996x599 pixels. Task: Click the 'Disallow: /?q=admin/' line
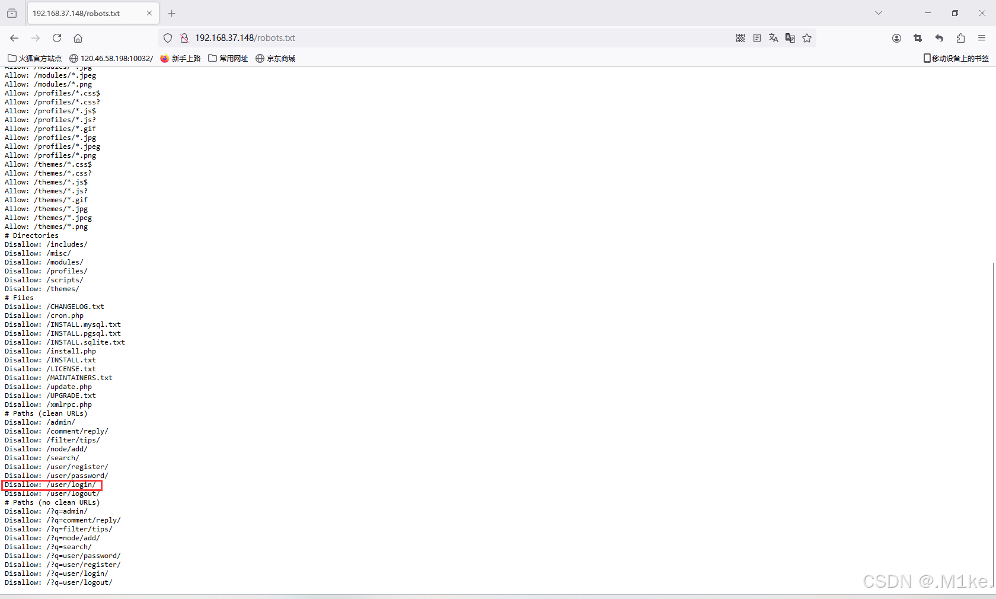tap(46, 511)
